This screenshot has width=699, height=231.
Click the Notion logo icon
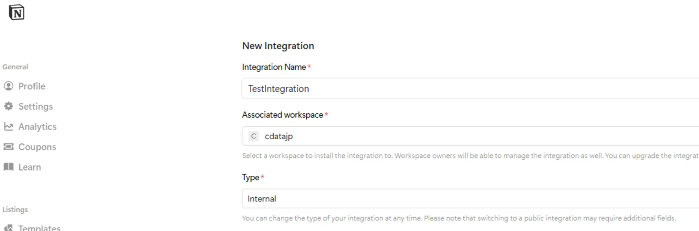point(16,13)
